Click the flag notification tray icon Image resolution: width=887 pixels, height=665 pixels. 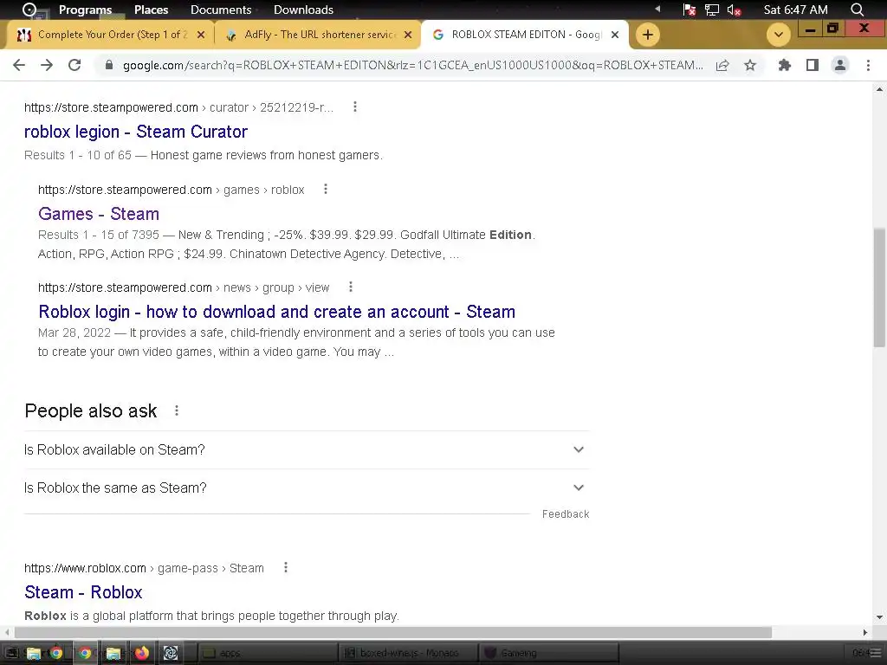[689, 10]
